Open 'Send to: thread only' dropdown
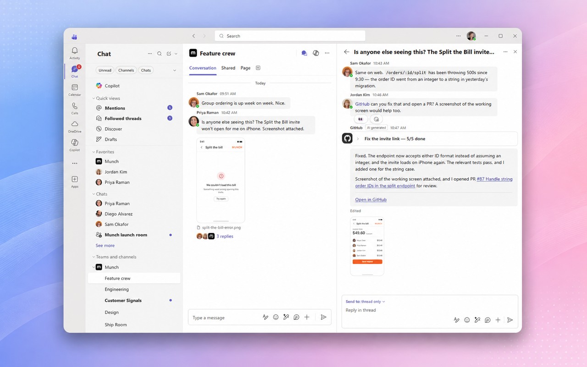The height and width of the screenshot is (367, 587). [365, 301]
